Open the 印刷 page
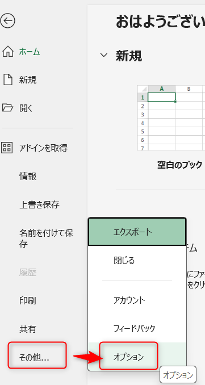The image size is (205, 385). (x=28, y=300)
